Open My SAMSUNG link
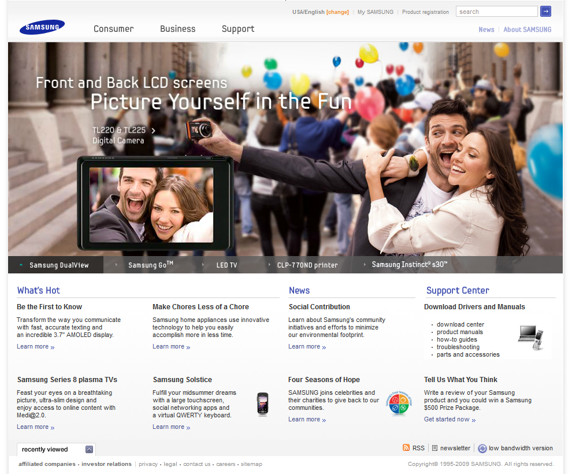Viewport: 572px width, 474px height. (x=376, y=12)
